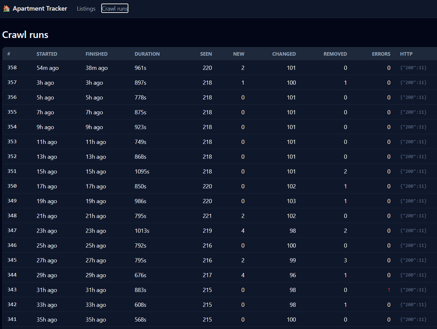Click the seen count 221 in run 348
Image resolution: width=437 pixels, height=329 pixels.
(207, 216)
